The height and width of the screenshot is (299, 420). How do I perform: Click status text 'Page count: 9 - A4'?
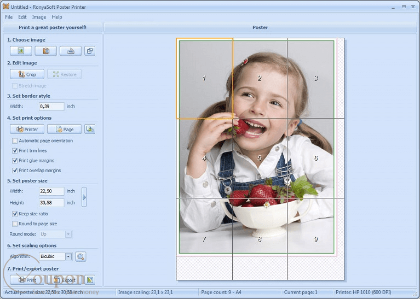pos(221,292)
